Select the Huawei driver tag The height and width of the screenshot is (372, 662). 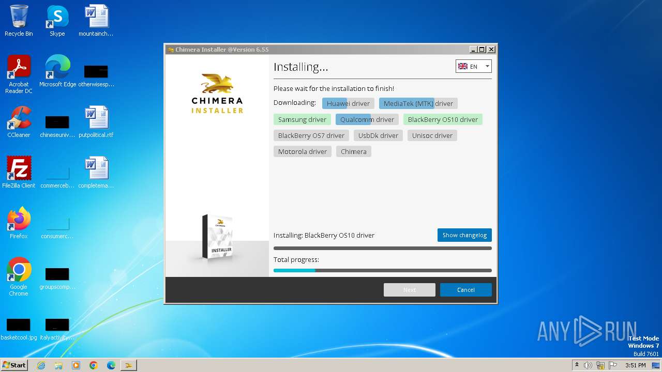(x=348, y=103)
